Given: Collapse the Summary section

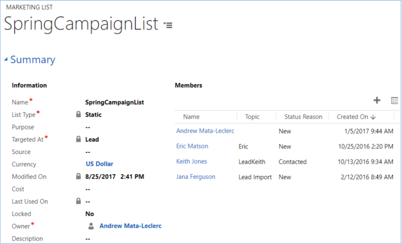Looking at the screenshot, I should pyautogui.click(x=6, y=60).
